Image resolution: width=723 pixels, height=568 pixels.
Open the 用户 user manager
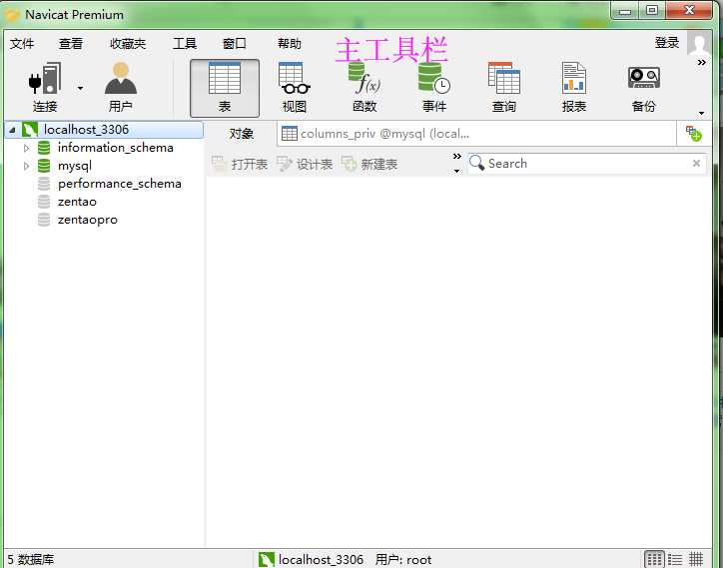coord(121,88)
